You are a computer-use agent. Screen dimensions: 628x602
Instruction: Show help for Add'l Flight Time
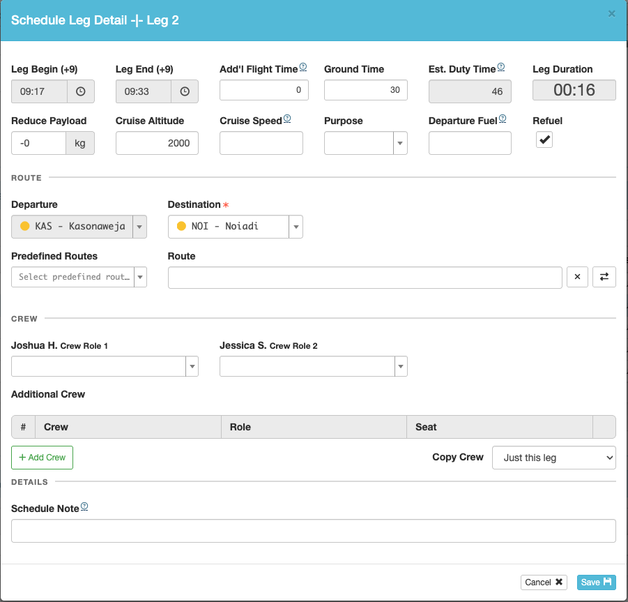[x=303, y=67]
